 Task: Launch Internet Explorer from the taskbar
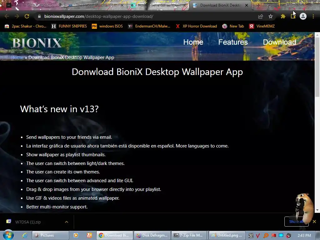pyautogui.click(x=25, y=235)
